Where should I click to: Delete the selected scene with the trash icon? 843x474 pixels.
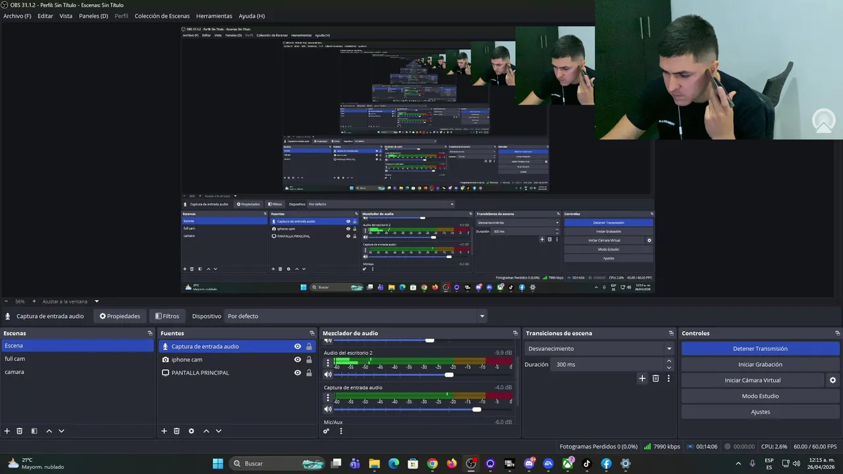point(20,431)
